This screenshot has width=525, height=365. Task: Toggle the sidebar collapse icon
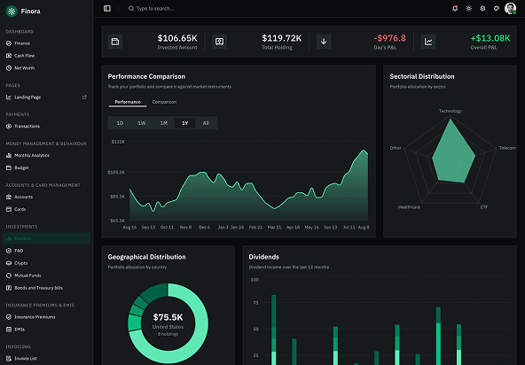point(107,8)
